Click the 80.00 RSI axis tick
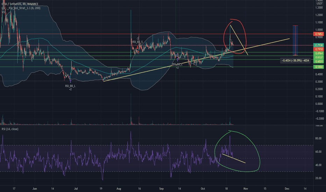 point(318,139)
